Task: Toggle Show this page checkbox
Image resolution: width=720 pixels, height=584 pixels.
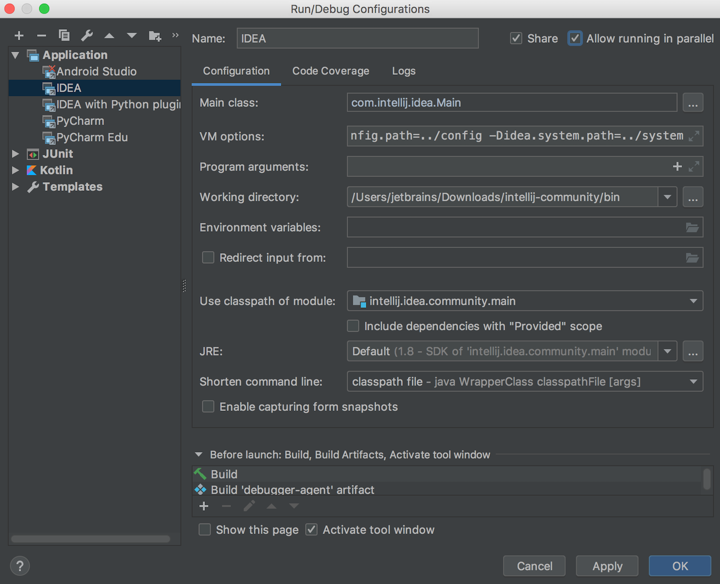Action: tap(205, 529)
